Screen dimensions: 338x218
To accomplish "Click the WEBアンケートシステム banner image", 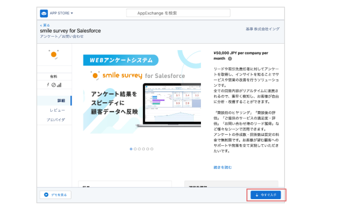I will [142, 92].
